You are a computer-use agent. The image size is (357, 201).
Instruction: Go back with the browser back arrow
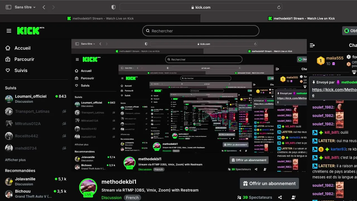44,7
